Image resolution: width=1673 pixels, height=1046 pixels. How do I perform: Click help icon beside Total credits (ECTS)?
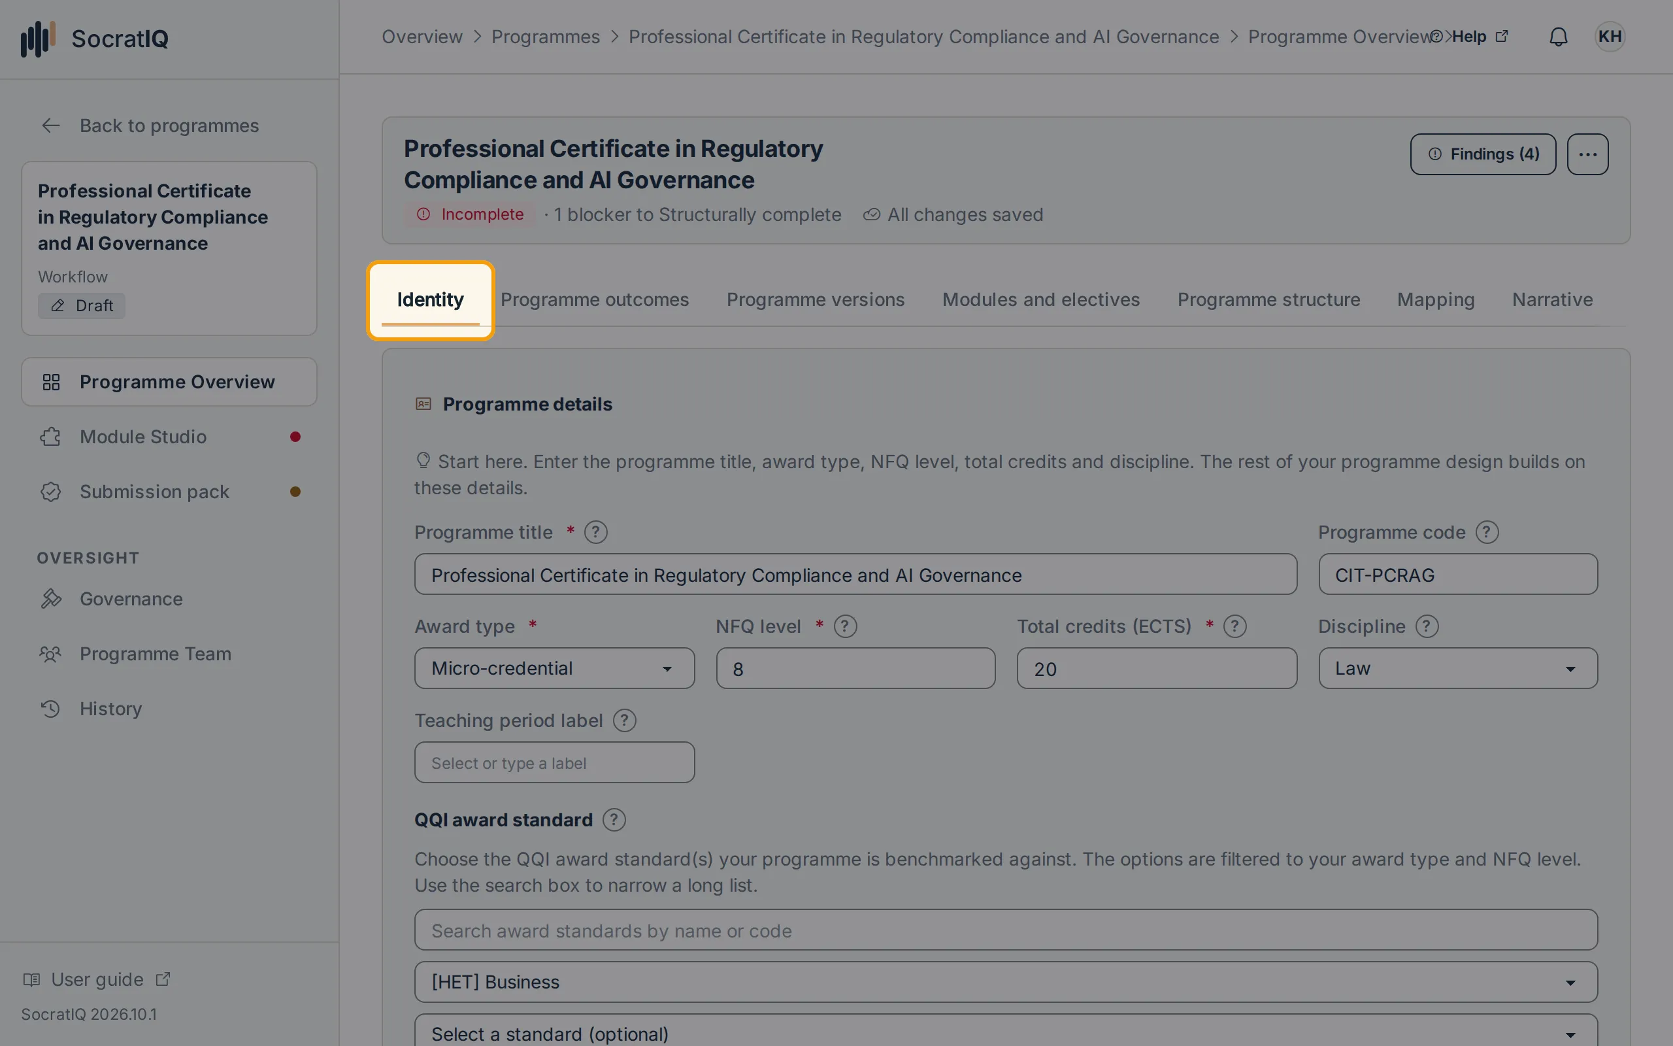pyautogui.click(x=1234, y=626)
